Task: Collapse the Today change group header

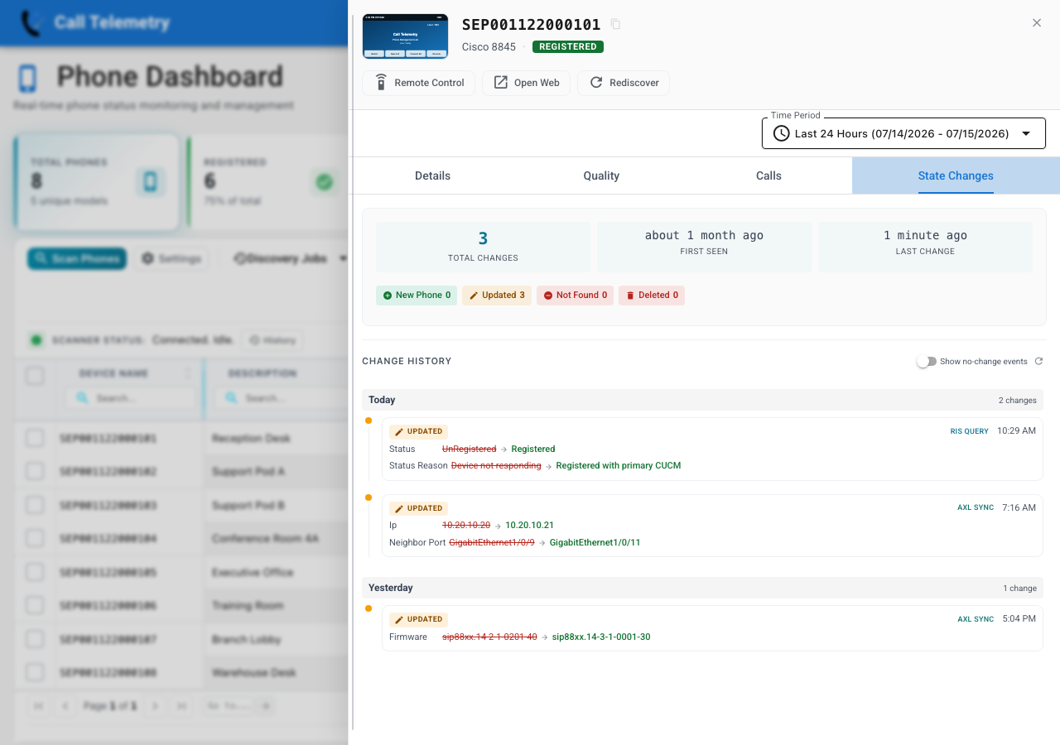Action: 702,400
